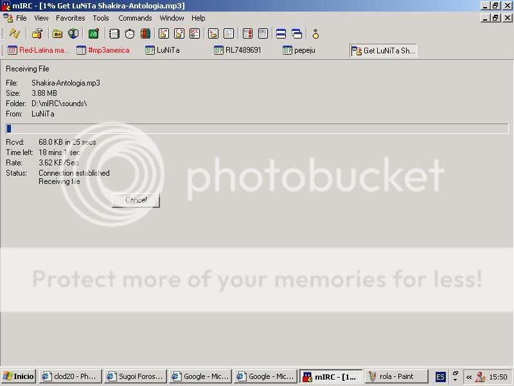Click the Connection established status text
514x386 pixels.
pyautogui.click(x=74, y=173)
